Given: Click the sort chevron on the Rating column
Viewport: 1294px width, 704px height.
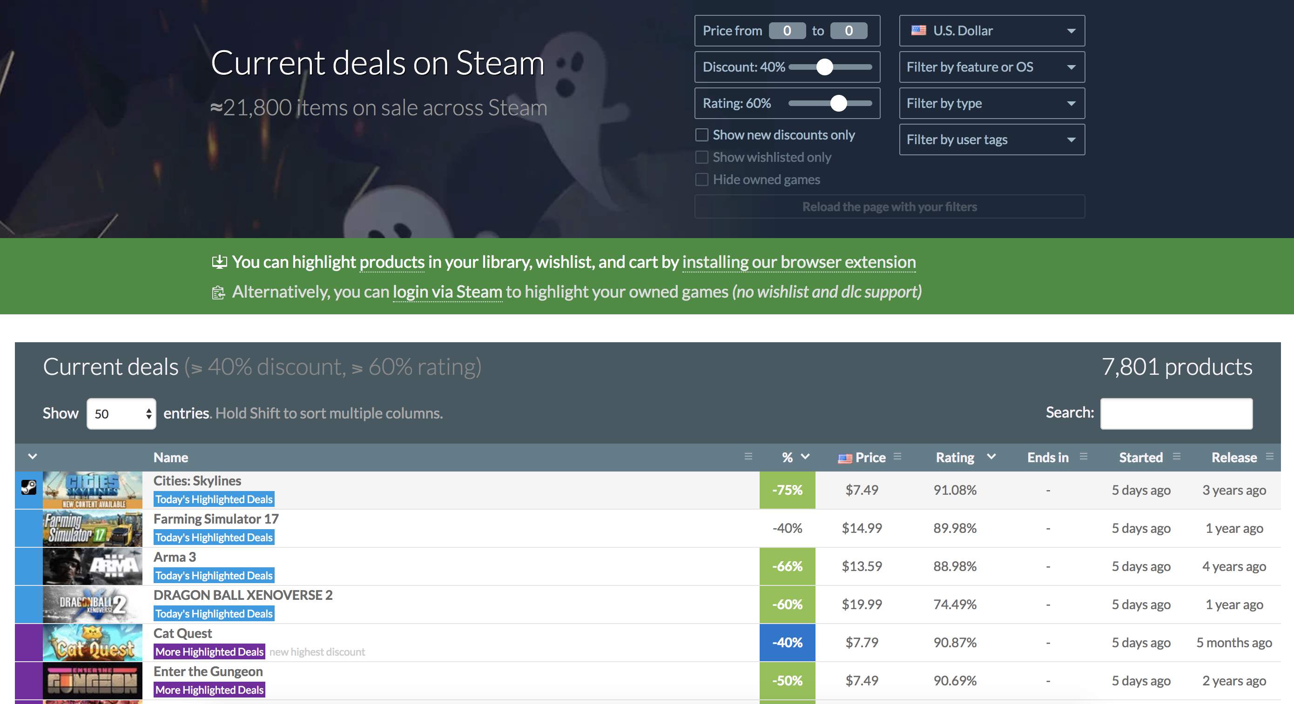Looking at the screenshot, I should point(991,457).
